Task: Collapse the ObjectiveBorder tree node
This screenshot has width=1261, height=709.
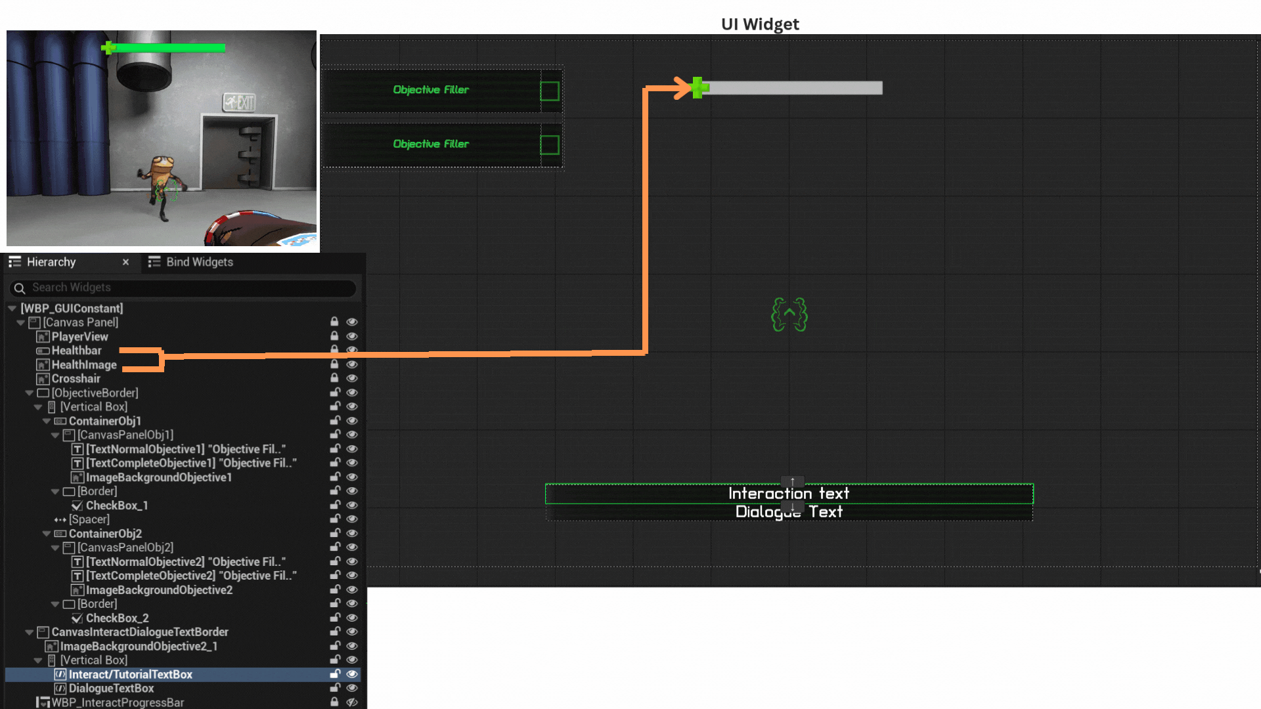Action: pos(30,393)
